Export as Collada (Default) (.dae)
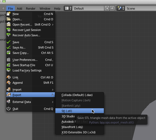This screenshot has width=156, height=140. (x=79, y=95)
